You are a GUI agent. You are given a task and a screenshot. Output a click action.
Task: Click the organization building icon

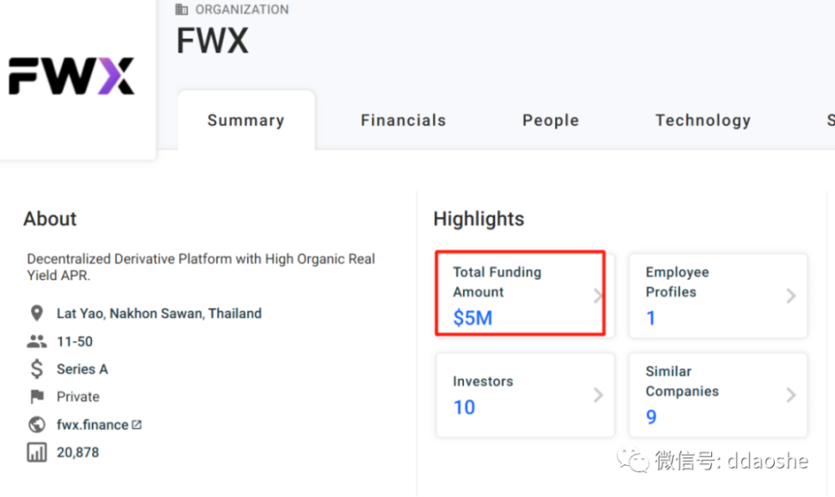point(181,9)
